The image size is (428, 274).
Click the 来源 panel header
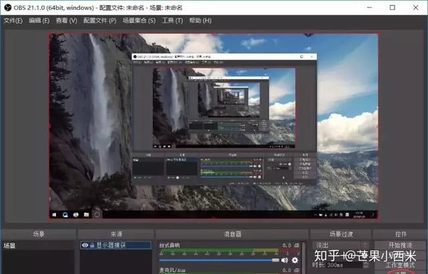click(x=116, y=234)
